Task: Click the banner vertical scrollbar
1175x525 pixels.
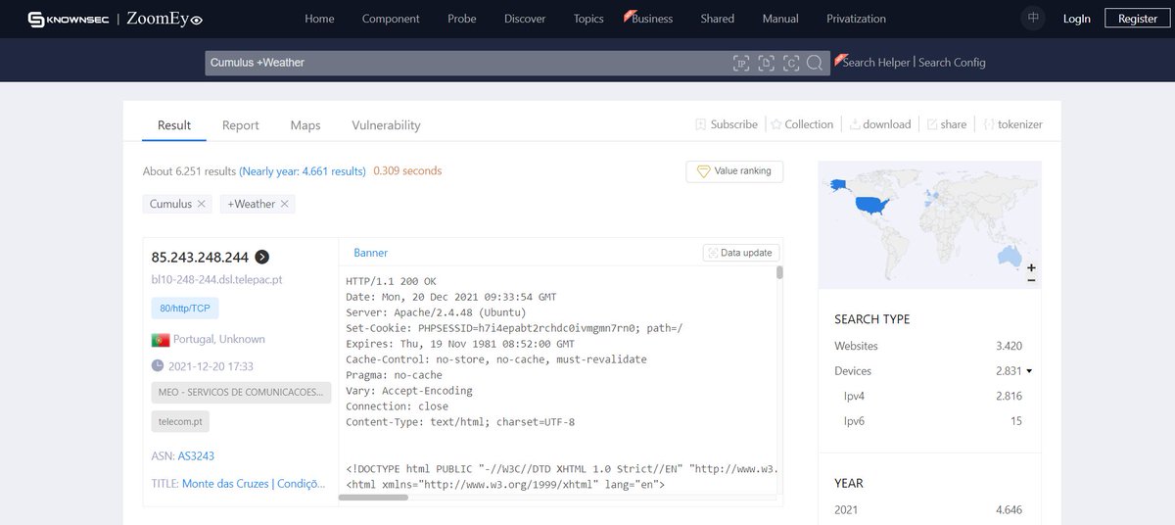Action: click(779, 272)
